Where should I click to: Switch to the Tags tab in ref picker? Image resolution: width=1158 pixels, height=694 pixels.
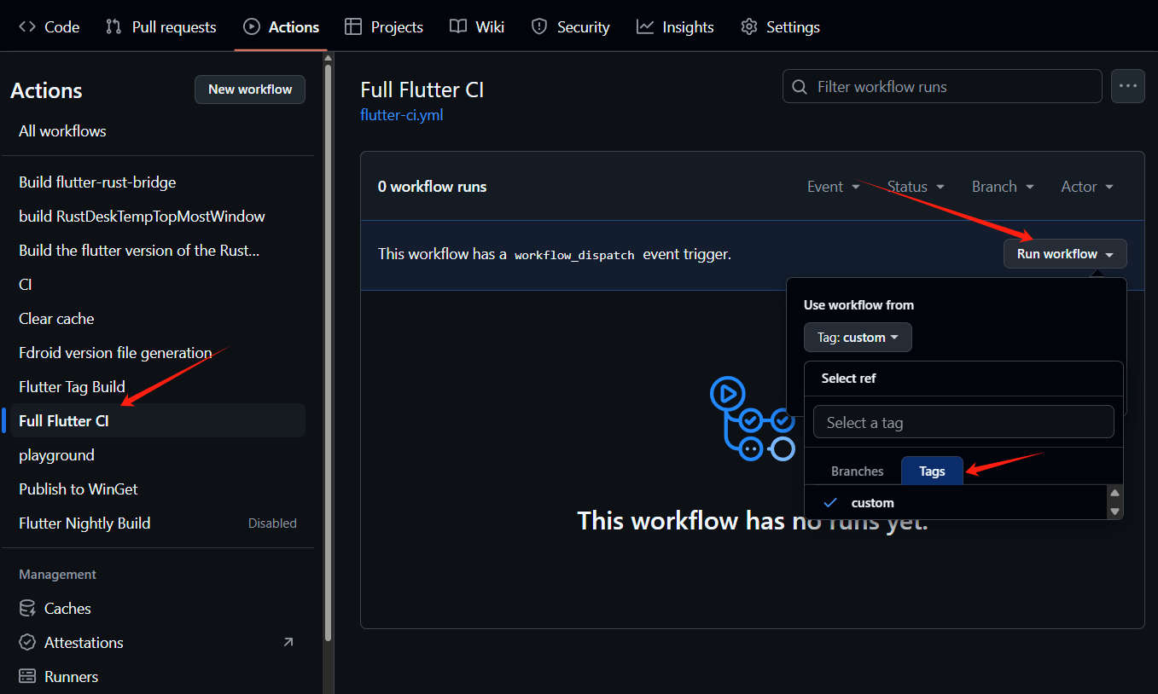(x=932, y=471)
